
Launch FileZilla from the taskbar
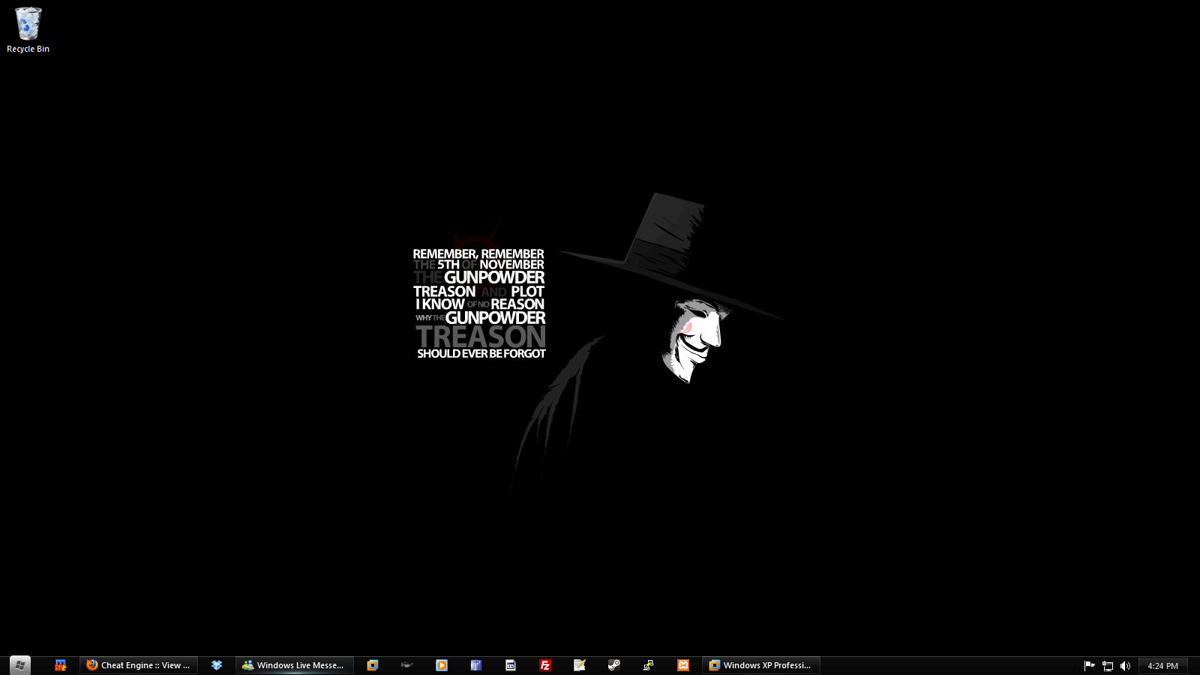[x=545, y=665]
